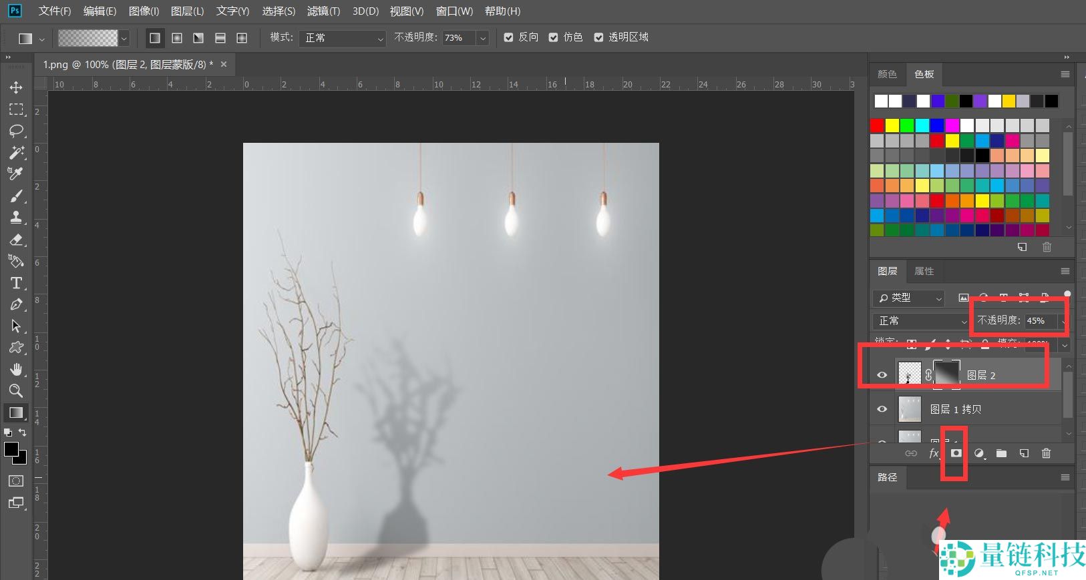The width and height of the screenshot is (1086, 580).
Task: Activate the Zoom tool
Action: pyautogui.click(x=16, y=390)
